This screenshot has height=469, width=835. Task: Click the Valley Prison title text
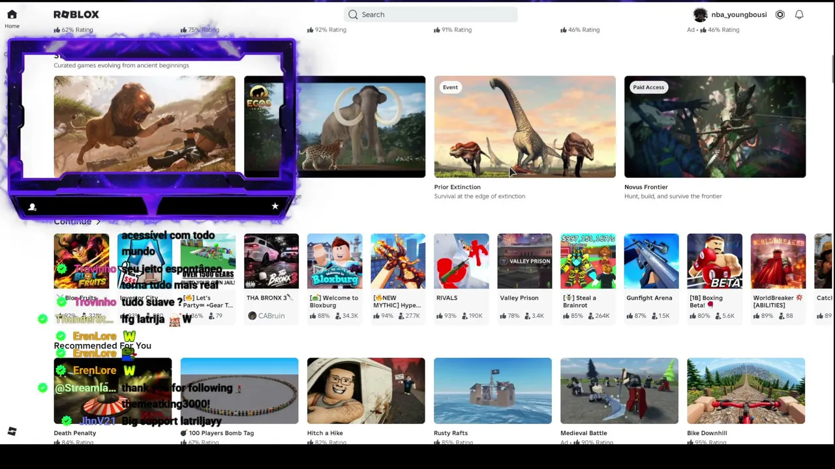point(519,298)
